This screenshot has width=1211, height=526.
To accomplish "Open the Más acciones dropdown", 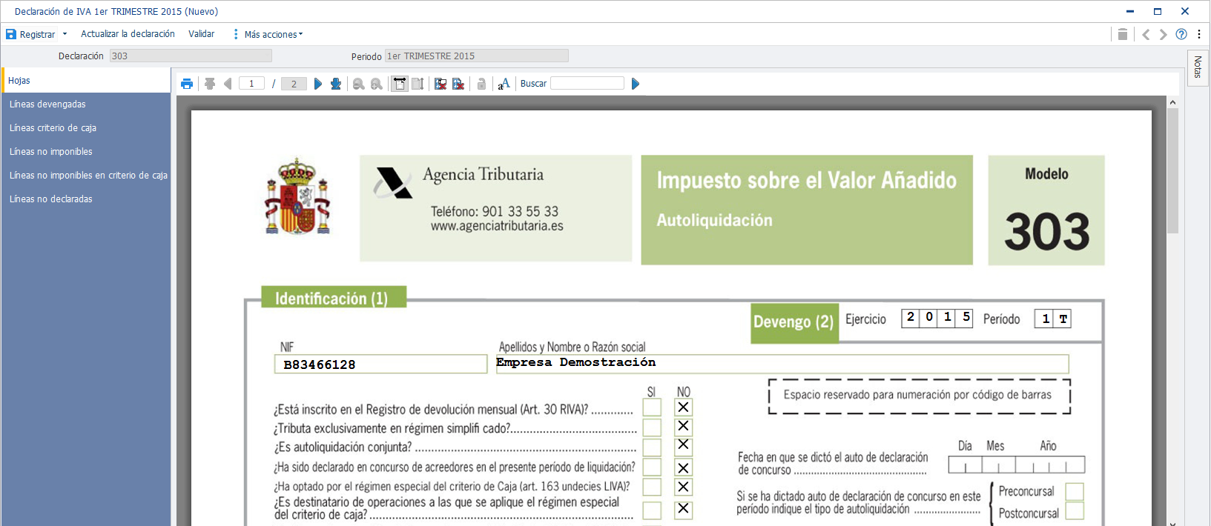I will (273, 34).
